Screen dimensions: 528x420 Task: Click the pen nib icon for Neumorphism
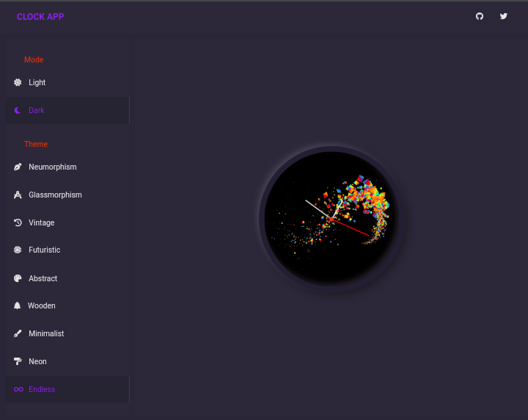[18, 167]
